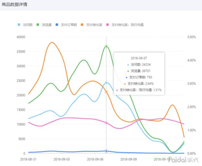
Task: Click tooltip row 同行均值: 1.31%
Action: (139, 90)
